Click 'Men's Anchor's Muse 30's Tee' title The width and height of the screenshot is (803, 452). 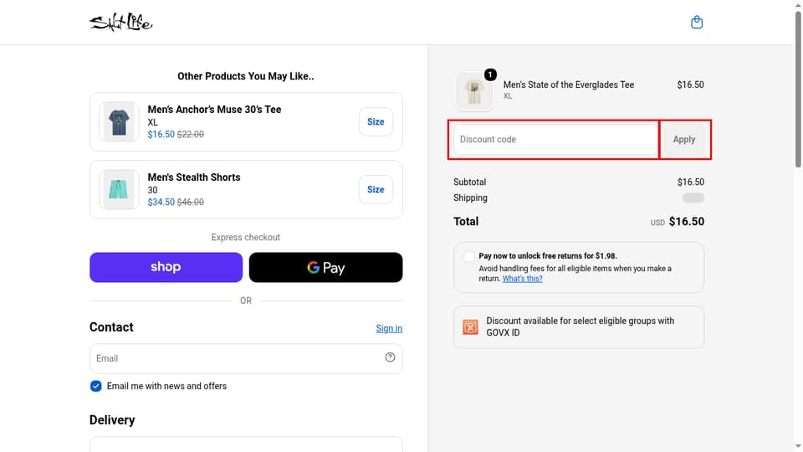click(214, 109)
